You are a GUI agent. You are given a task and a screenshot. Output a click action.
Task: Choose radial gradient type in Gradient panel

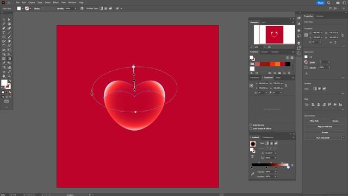271,143
